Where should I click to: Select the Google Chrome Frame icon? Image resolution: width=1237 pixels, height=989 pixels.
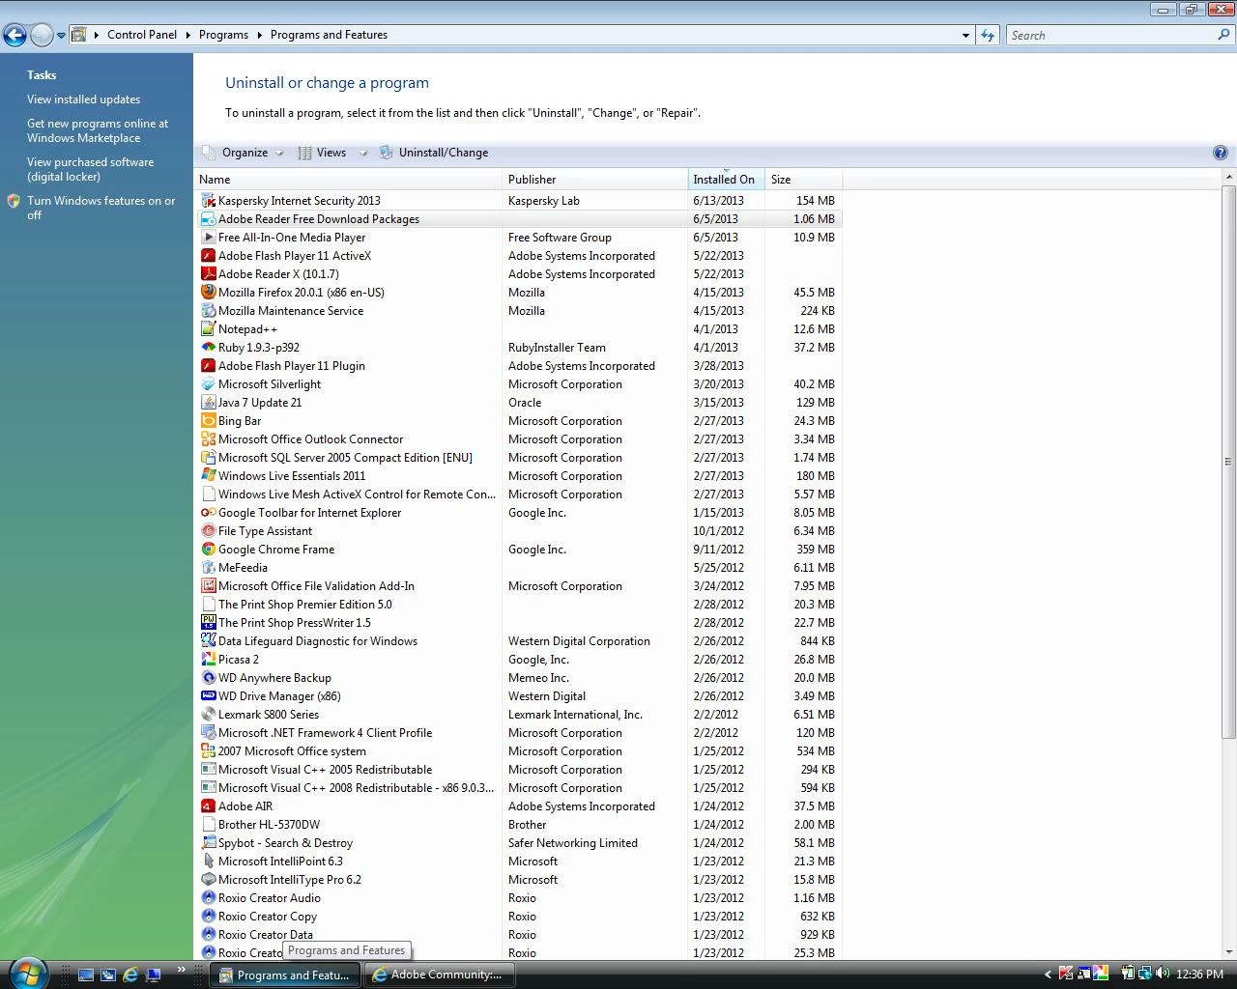click(x=208, y=550)
